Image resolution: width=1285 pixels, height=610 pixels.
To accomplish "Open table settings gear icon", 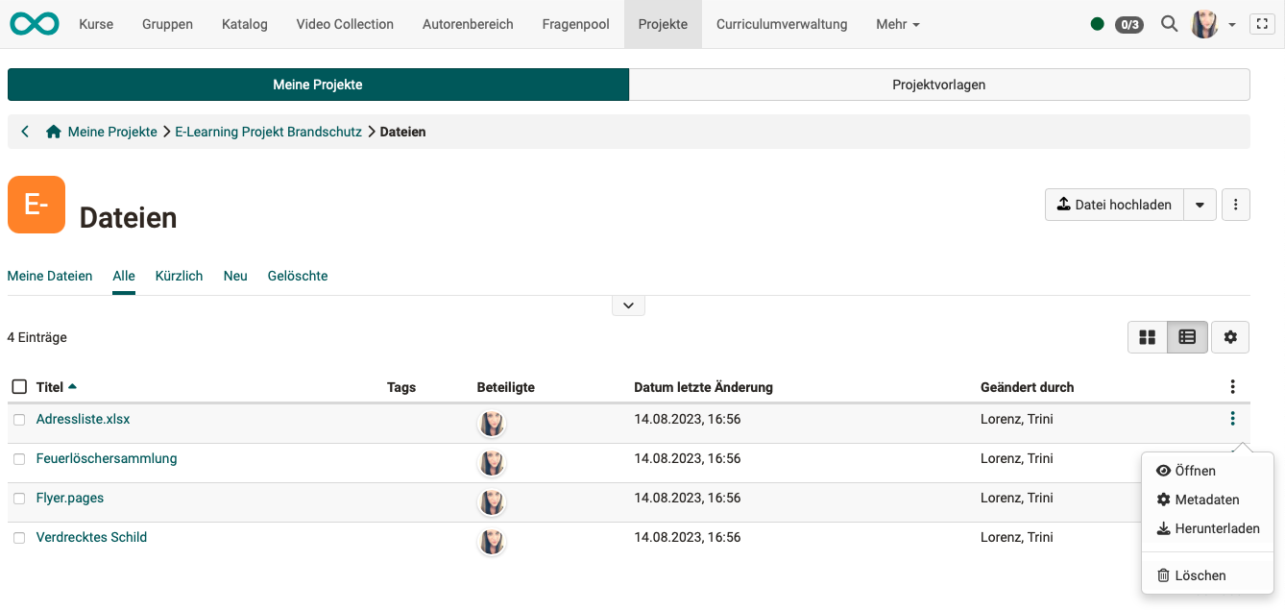I will [1230, 337].
